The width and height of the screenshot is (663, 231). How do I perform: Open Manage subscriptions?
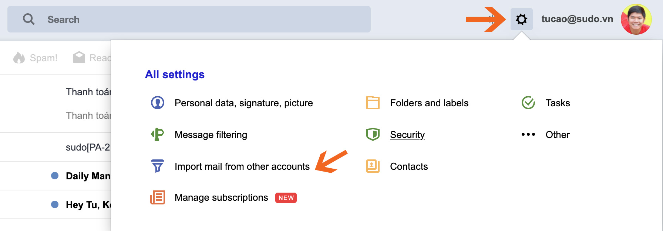221,198
